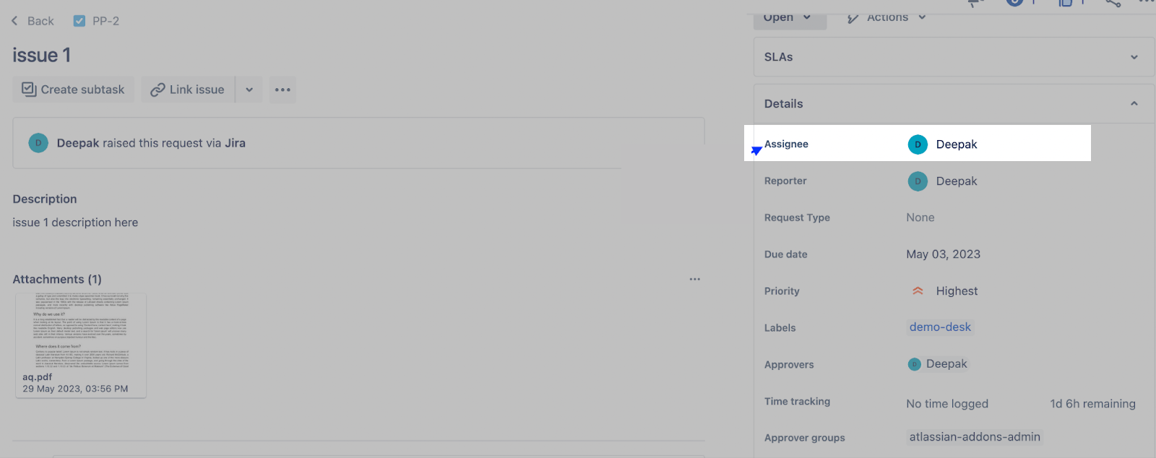The width and height of the screenshot is (1156, 458).
Task: Click the Highest priority icon
Action: (x=918, y=291)
